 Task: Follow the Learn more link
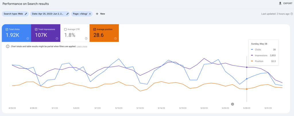82,46
